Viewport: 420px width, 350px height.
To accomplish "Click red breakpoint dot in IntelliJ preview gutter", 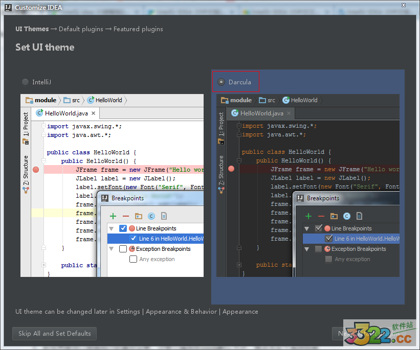I will point(36,170).
